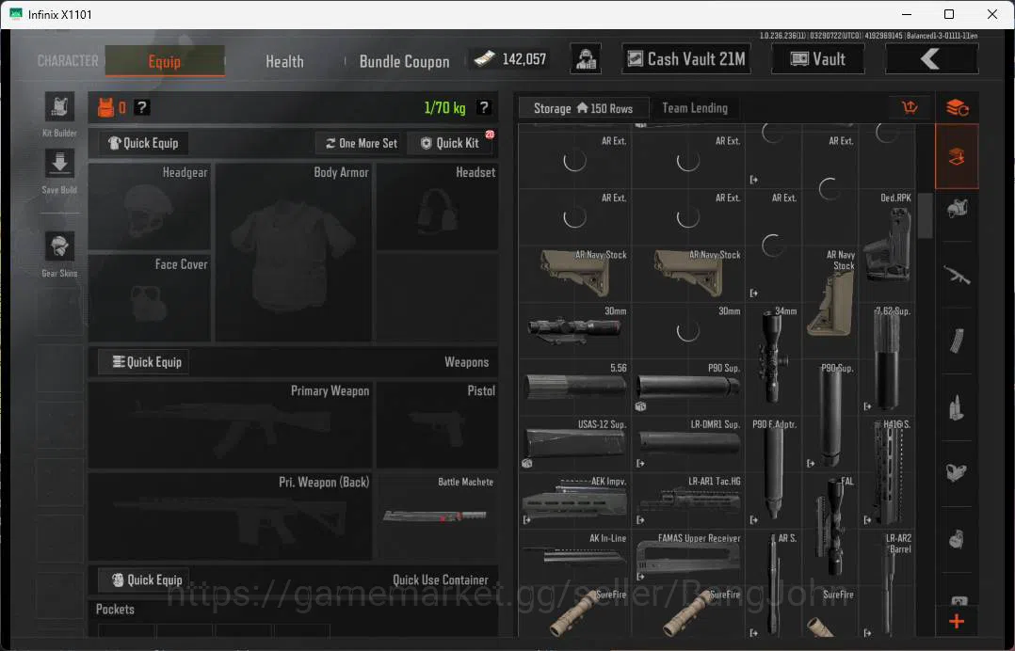This screenshot has width=1015, height=651.
Task: Click the One More Set button
Action: tap(361, 143)
